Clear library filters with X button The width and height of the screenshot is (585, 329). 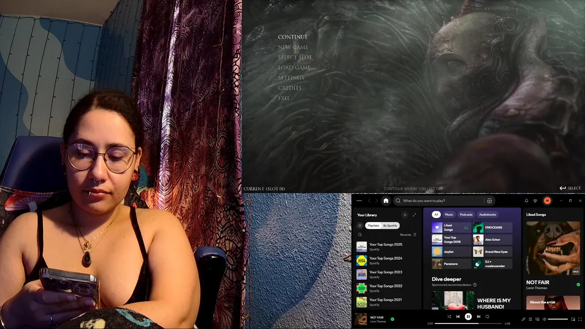click(x=360, y=225)
